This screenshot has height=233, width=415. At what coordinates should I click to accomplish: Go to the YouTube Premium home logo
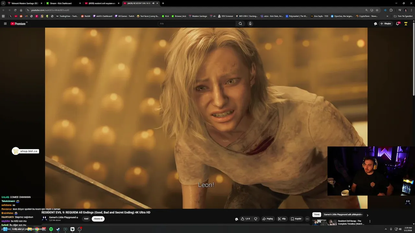tap(18, 24)
